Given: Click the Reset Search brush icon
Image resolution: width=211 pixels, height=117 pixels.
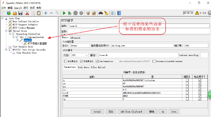Looking at the screenshot, I should (106, 13).
